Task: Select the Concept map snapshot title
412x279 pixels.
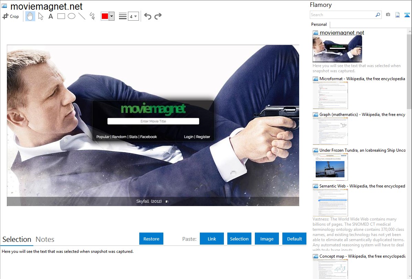Action: [362, 256]
